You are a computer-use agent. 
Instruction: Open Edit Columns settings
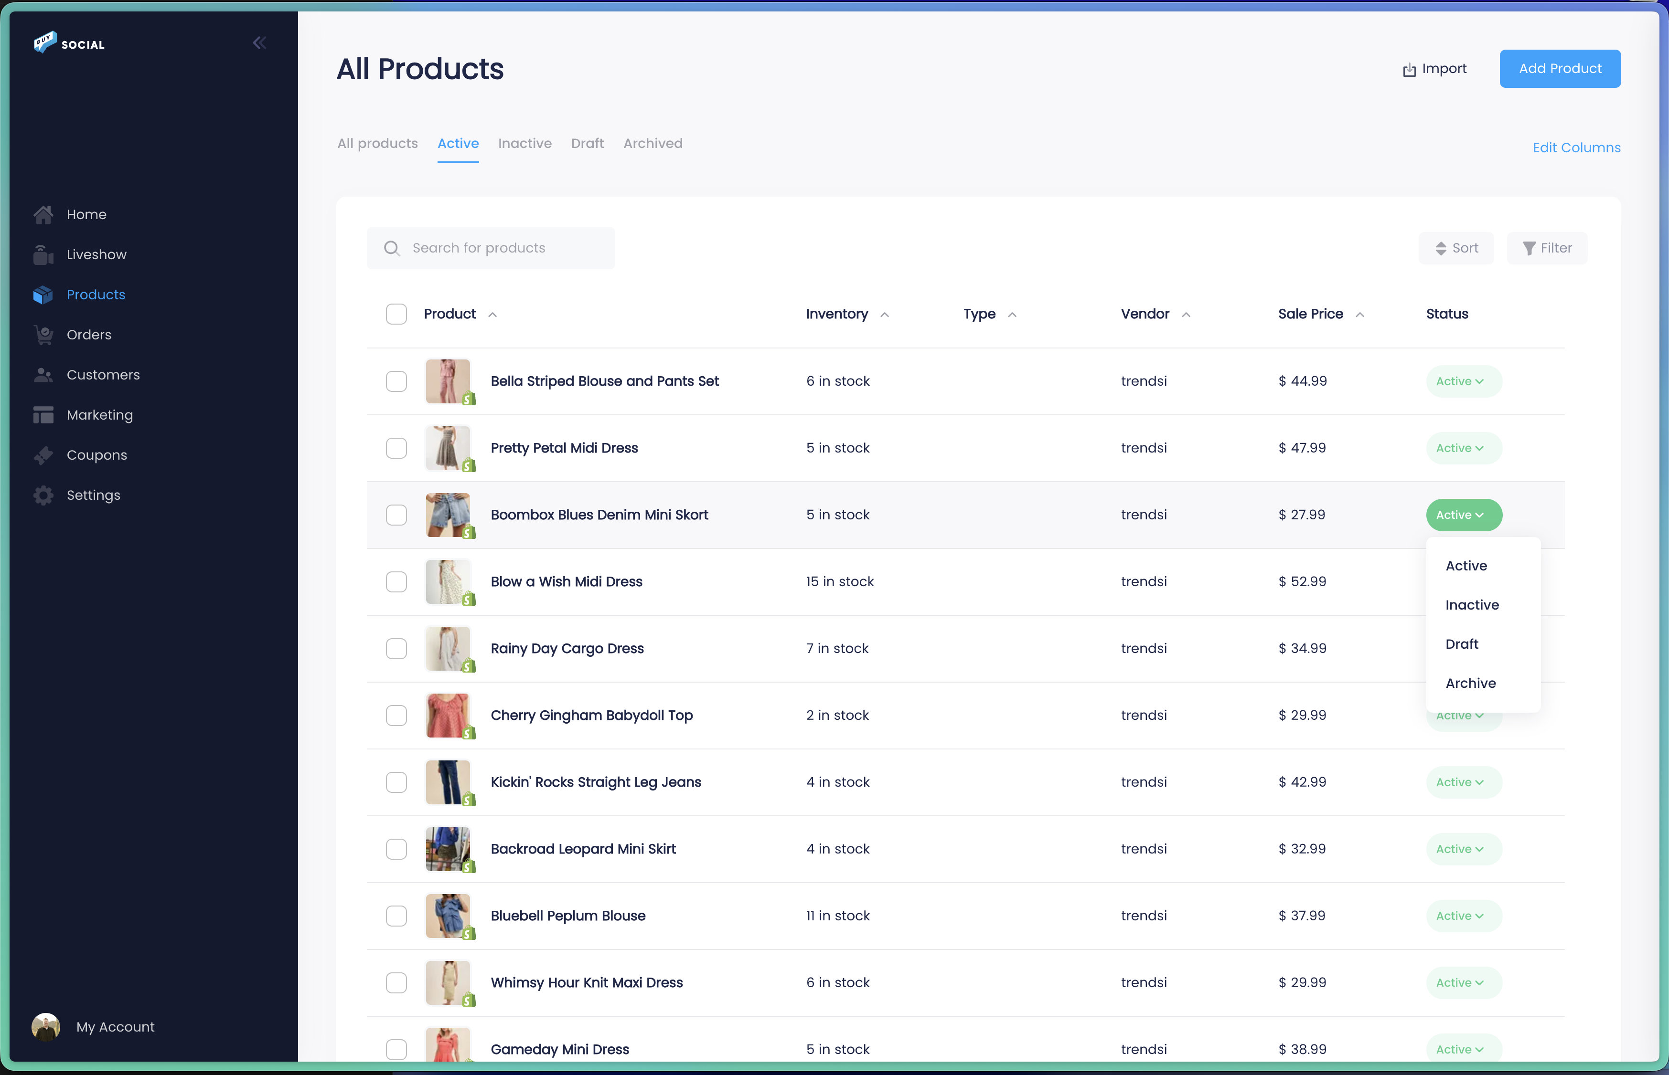[x=1576, y=148]
